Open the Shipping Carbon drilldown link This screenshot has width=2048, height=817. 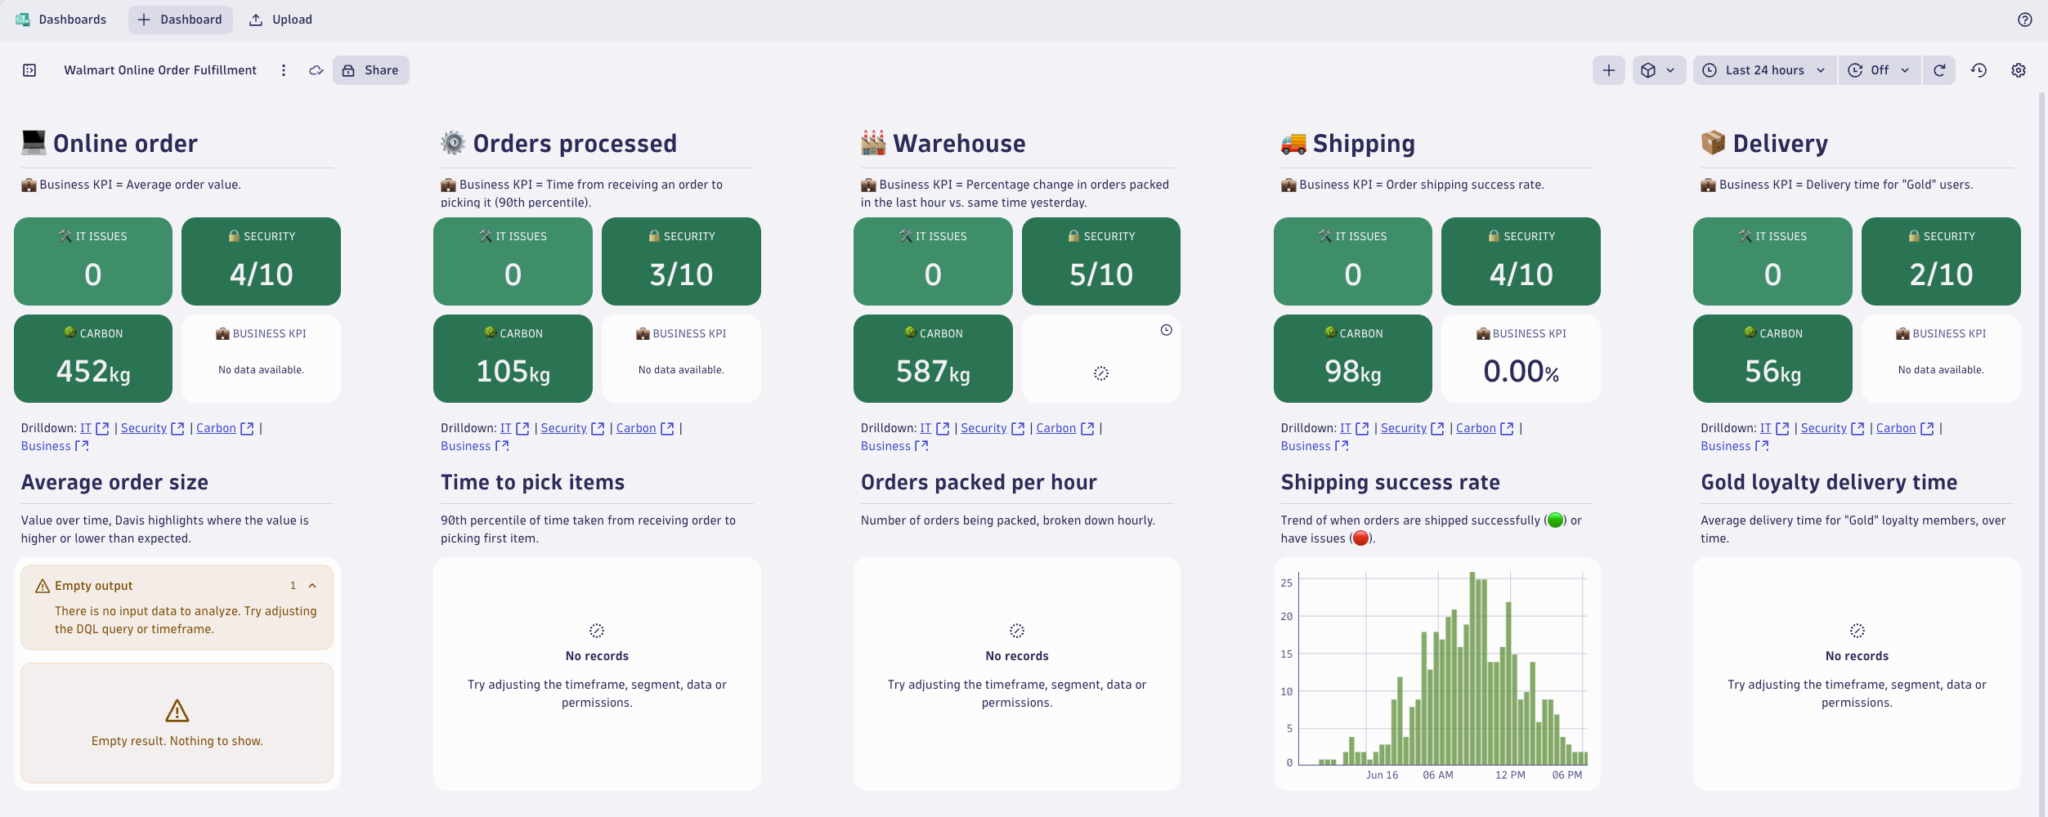pos(1476,428)
